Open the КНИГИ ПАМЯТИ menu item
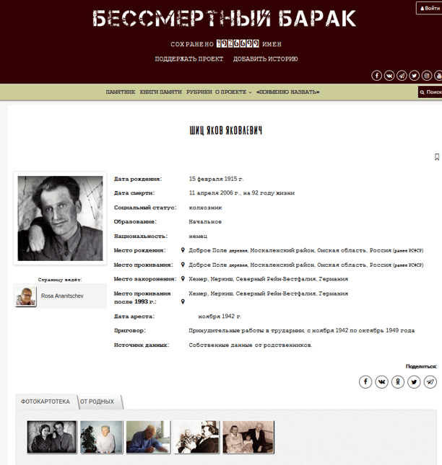The image size is (442, 465). (x=161, y=92)
